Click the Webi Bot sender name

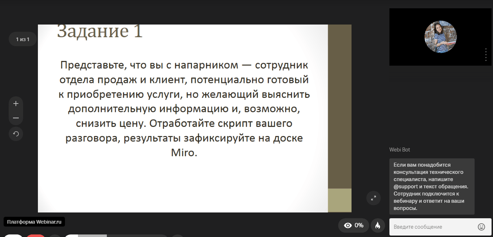point(400,150)
